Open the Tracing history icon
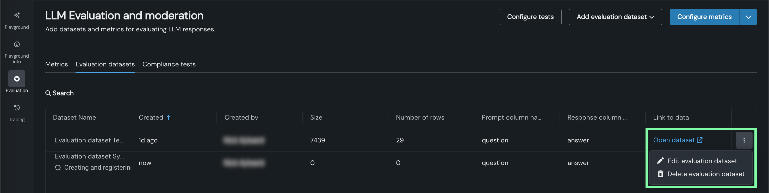This screenshot has width=769, height=193. [x=17, y=108]
